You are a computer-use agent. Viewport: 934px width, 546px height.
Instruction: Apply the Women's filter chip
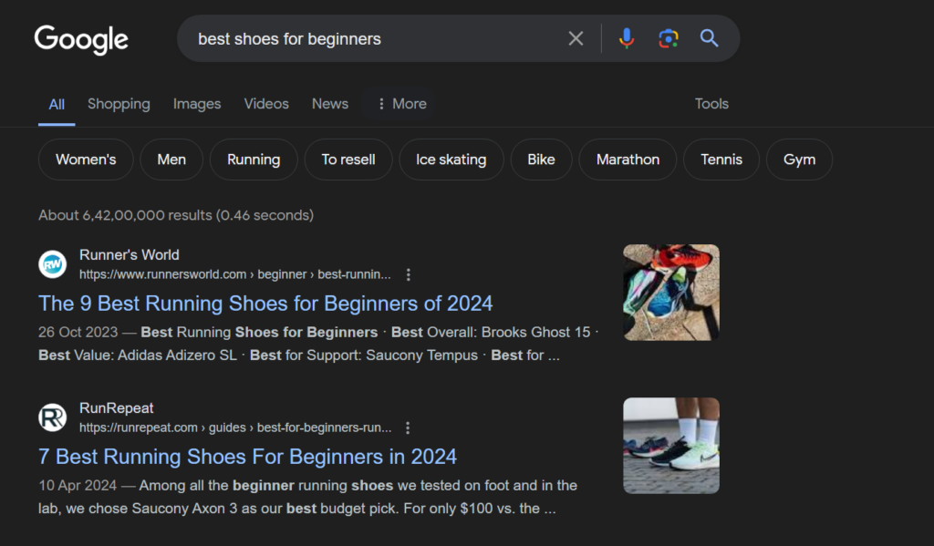tap(86, 160)
